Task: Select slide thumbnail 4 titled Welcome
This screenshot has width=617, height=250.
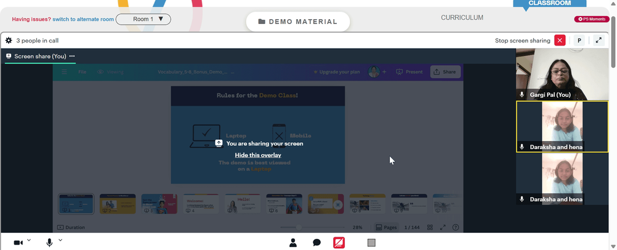Action: [201, 204]
